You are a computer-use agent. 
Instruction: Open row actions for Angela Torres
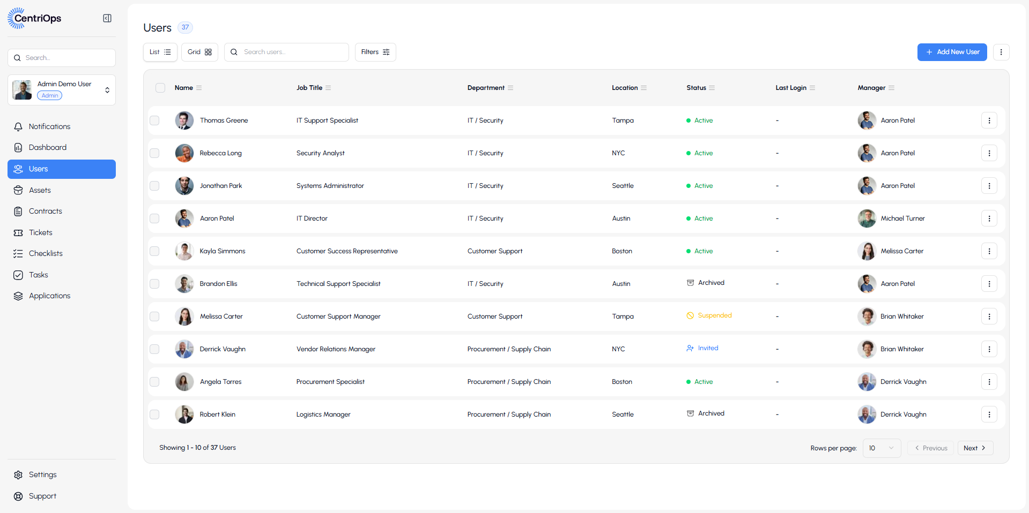coord(989,382)
